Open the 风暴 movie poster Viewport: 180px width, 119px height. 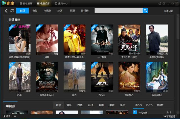(x=20, y=77)
